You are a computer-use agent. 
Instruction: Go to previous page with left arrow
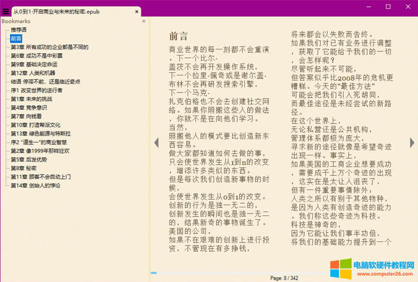[156, 143]
